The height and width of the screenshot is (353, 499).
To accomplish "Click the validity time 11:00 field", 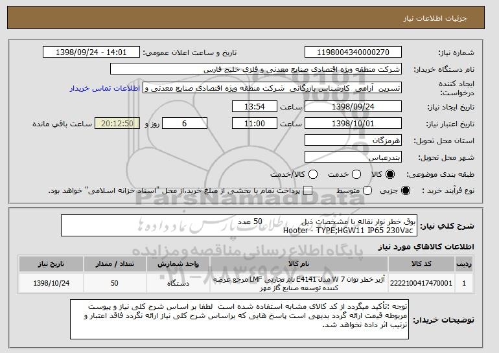I will tap(255, 124).
